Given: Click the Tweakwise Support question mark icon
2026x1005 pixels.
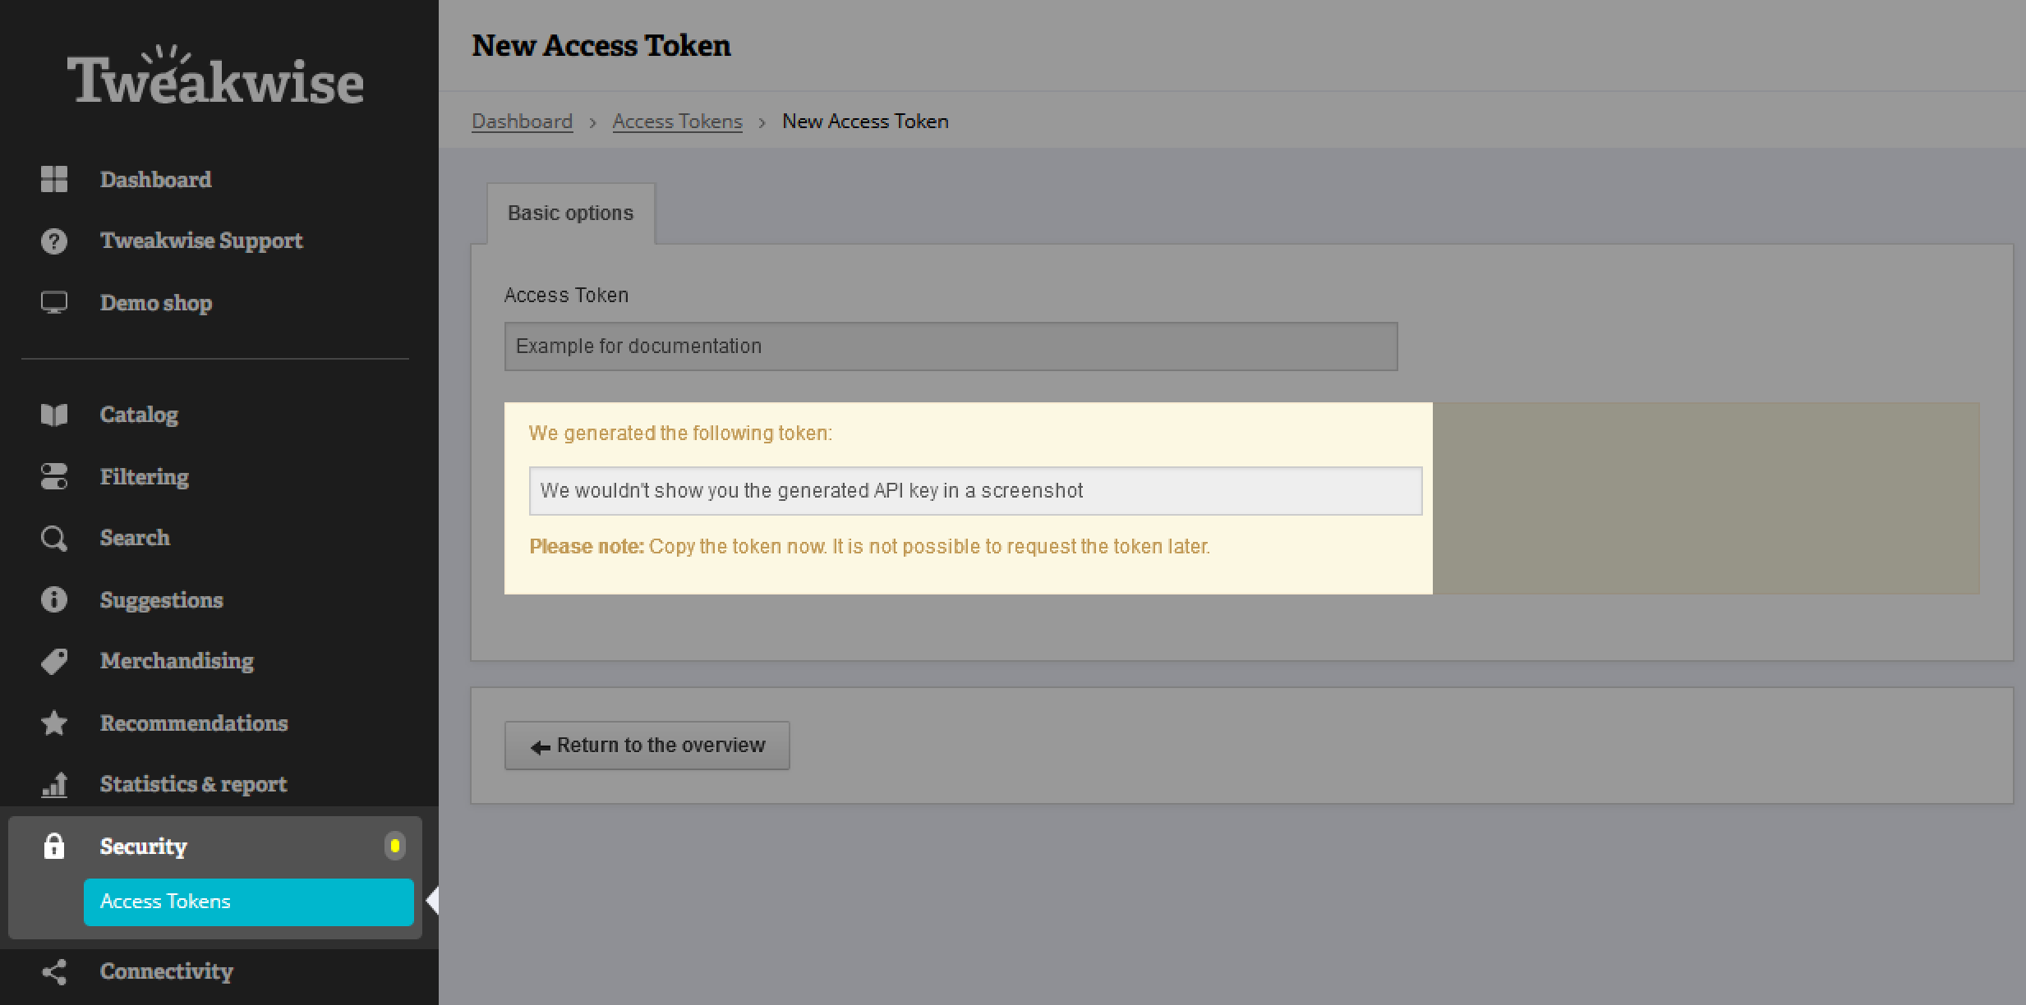Looking at the screenshot, I should tap(54, 241).
